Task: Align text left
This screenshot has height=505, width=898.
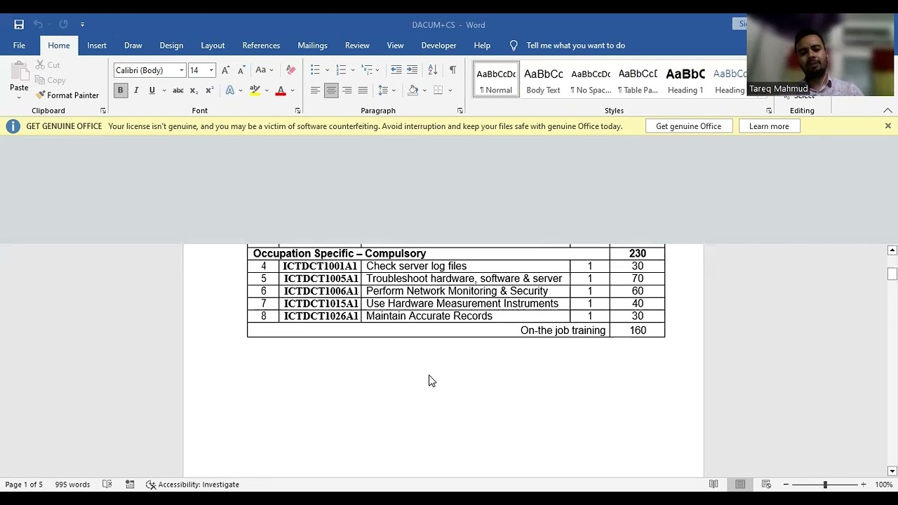Action: (315, 90)
